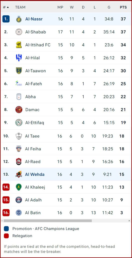Sort table by rank column header
The height and width of the screenshot is (258, 132).
pos(6,7)
